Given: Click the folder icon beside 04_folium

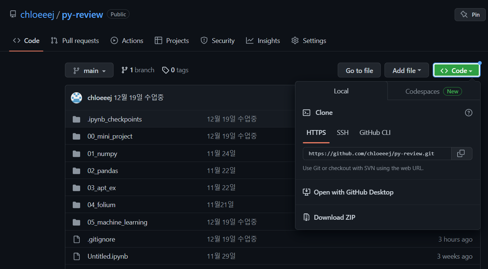Looking at the screenshot, I should click(x=76, y=205).
